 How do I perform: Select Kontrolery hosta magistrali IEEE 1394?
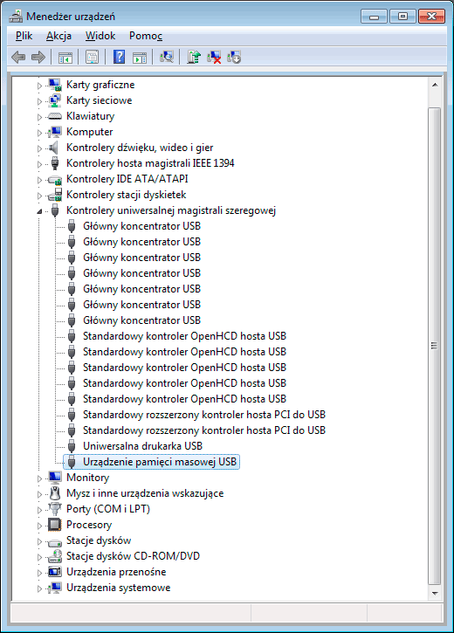pos(150,163)
